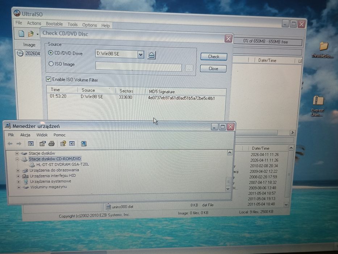The height and width of the screenshot is (254, 338).
Task: Expand Urządzenia interfejsu HID node
Action: (18, 176)
